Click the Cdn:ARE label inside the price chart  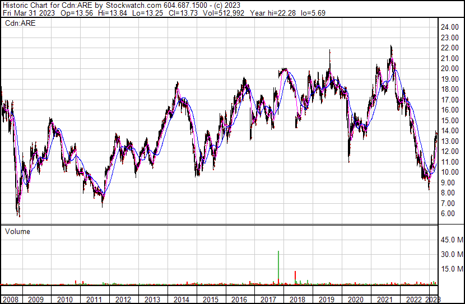point(20,24)
